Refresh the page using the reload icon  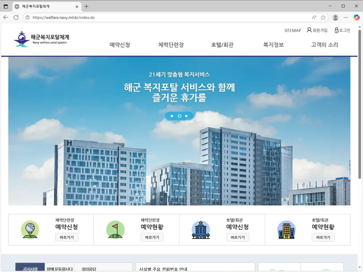click(15, 17)
